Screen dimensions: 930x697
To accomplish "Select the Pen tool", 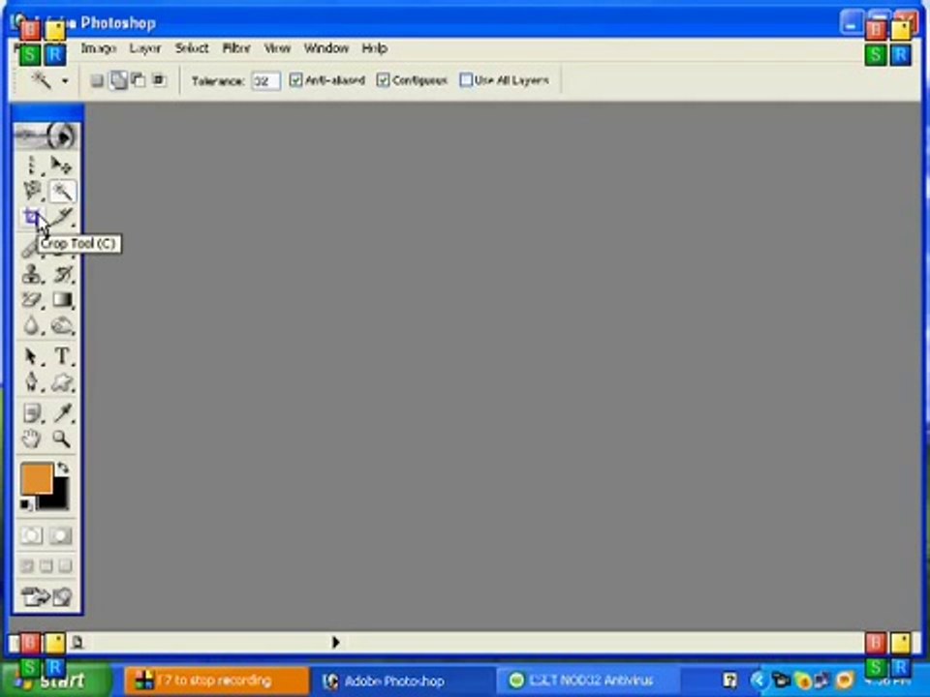I will coord(32,382).
